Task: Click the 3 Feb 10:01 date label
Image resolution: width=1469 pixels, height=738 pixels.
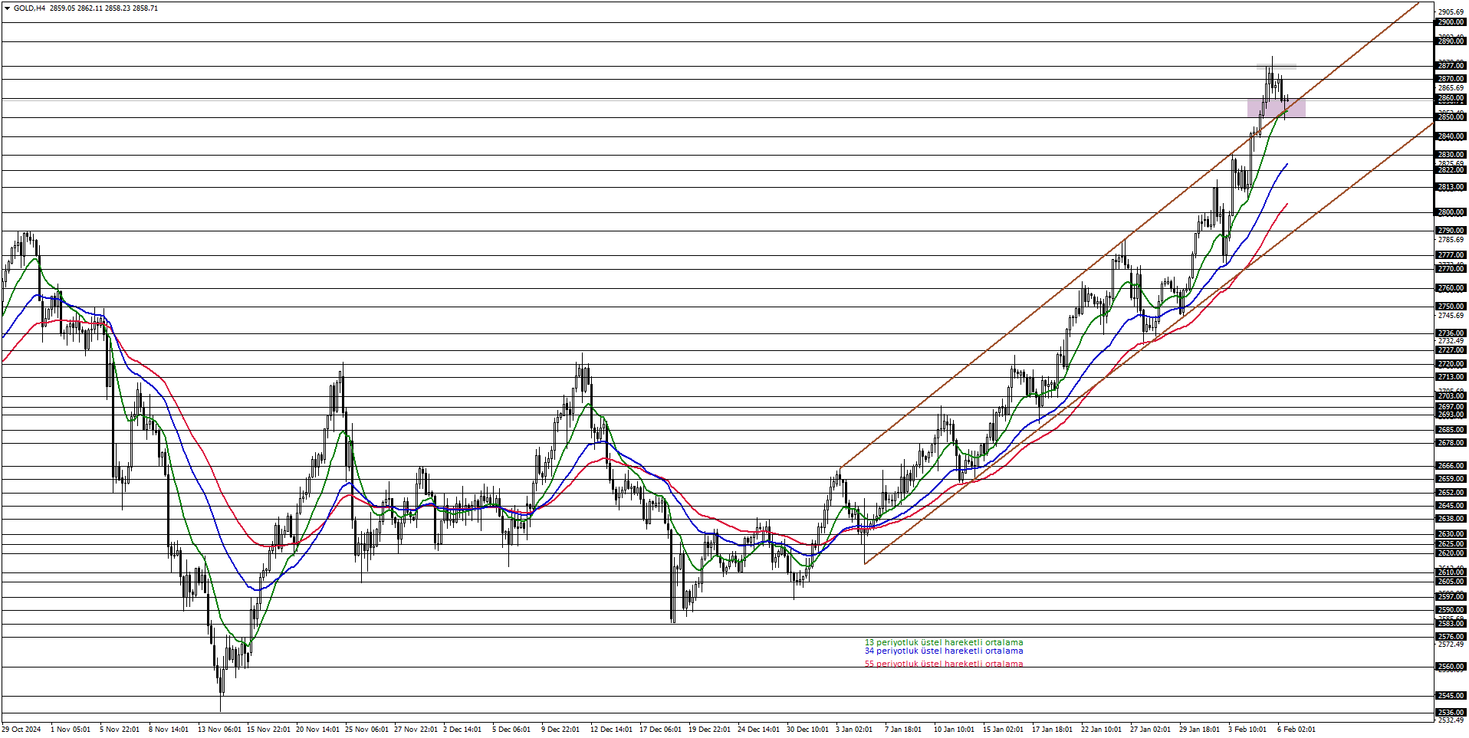Action: [1247, 730]
